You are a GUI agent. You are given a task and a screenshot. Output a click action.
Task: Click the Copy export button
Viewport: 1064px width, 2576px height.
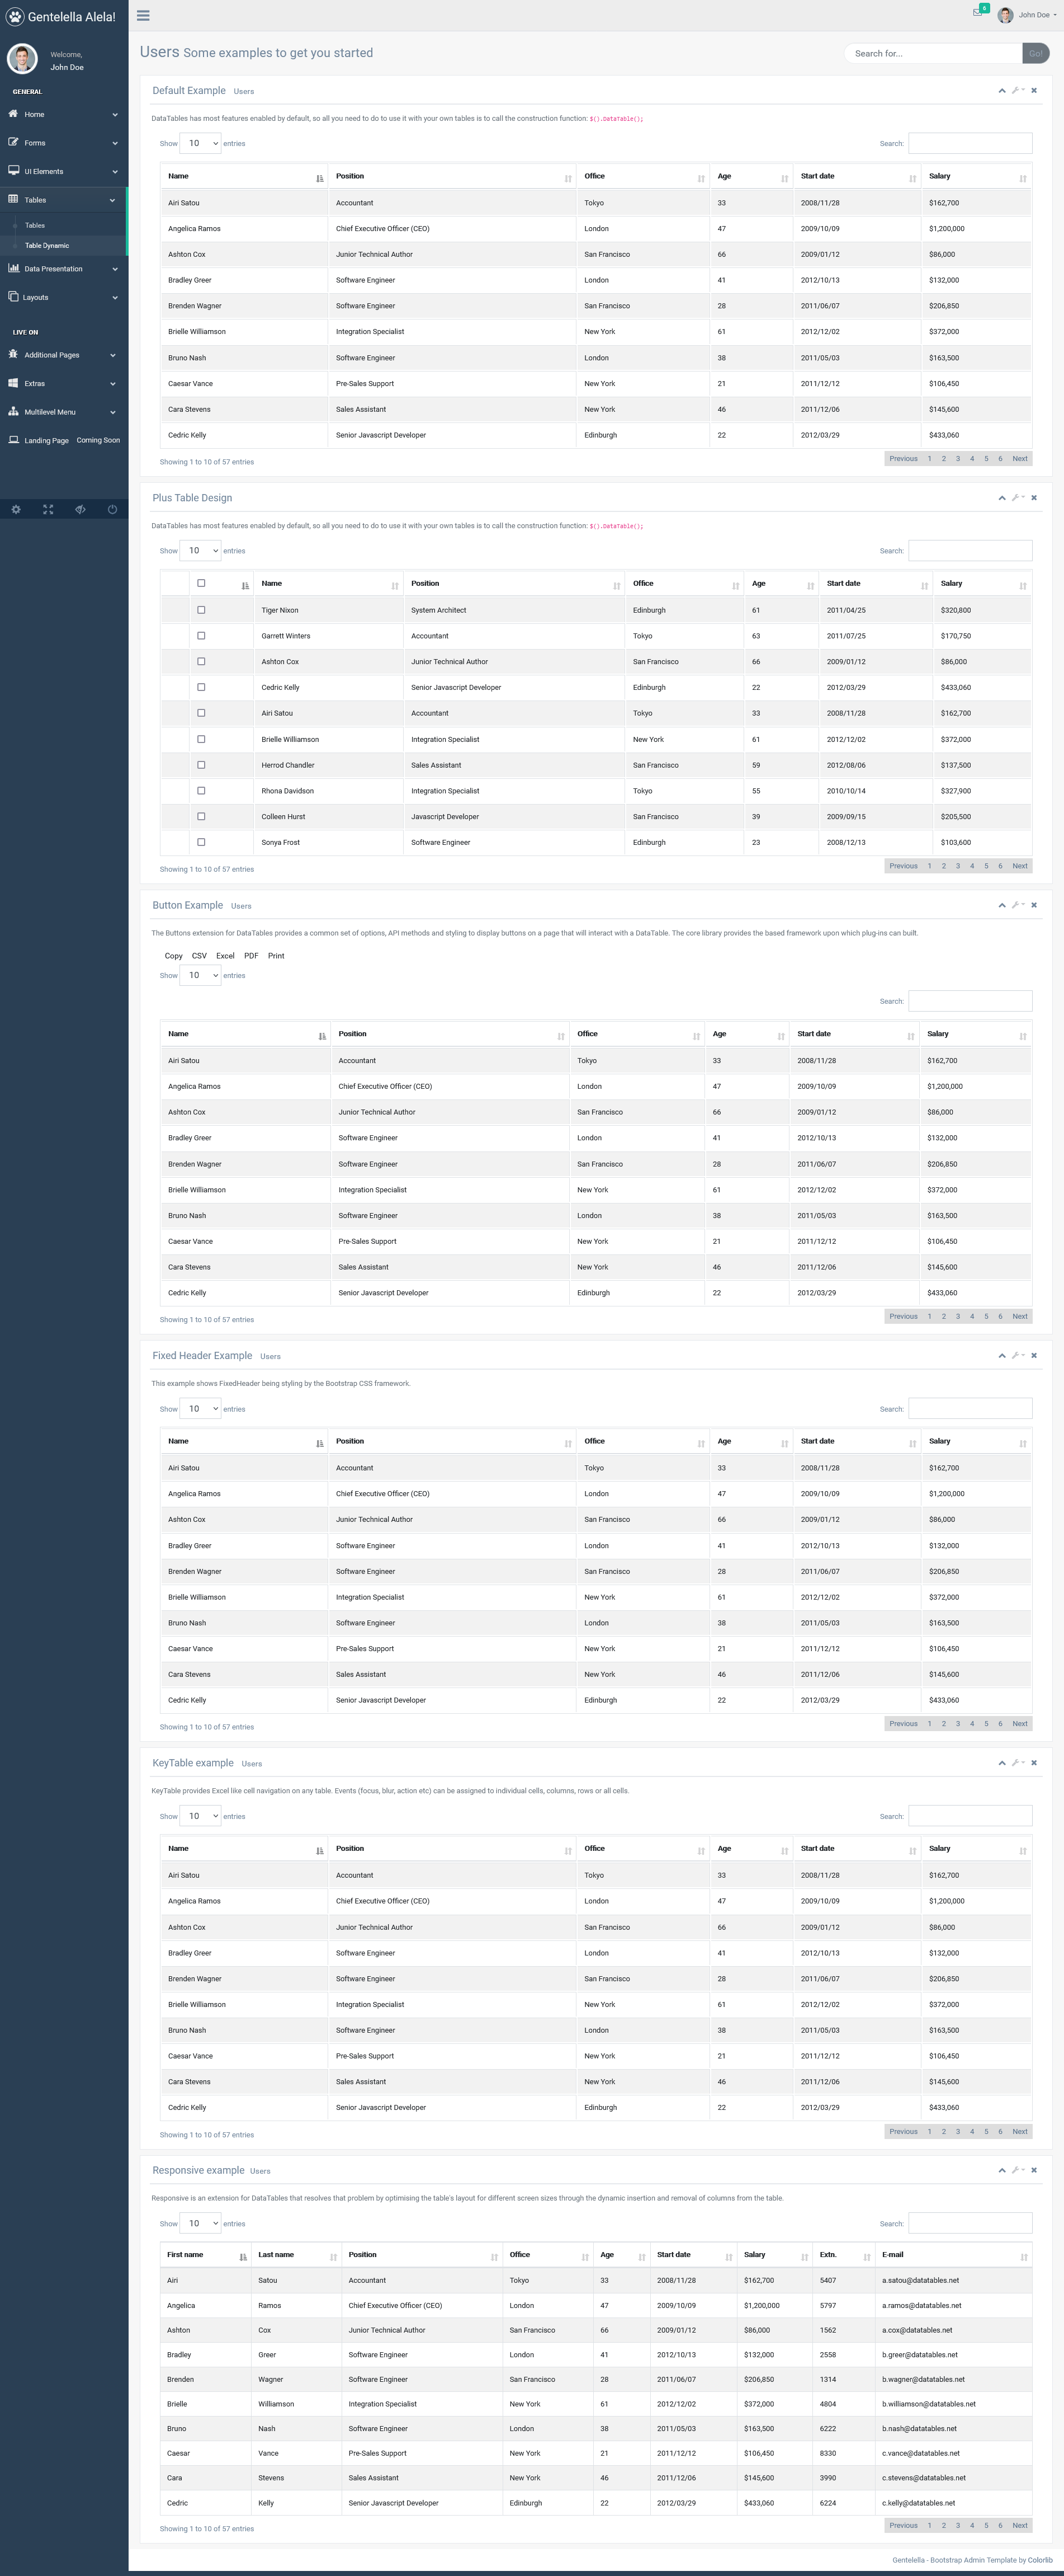click(x=174, y=956)
